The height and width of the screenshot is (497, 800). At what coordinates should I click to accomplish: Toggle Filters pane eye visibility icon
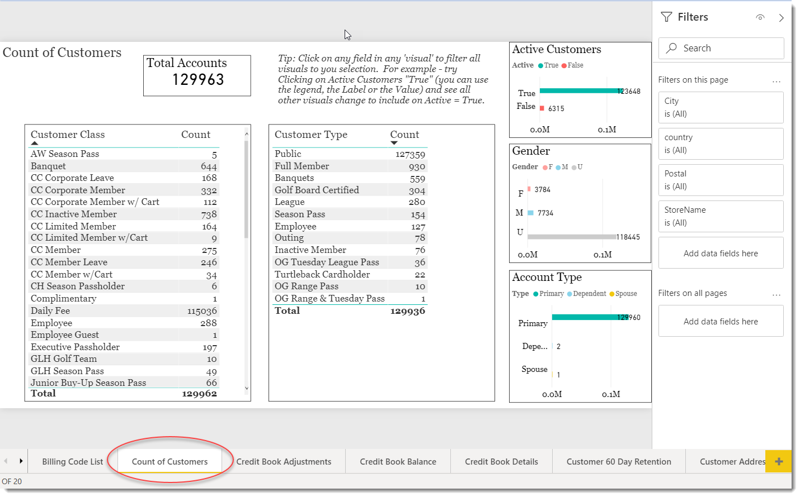click(760, 17)
